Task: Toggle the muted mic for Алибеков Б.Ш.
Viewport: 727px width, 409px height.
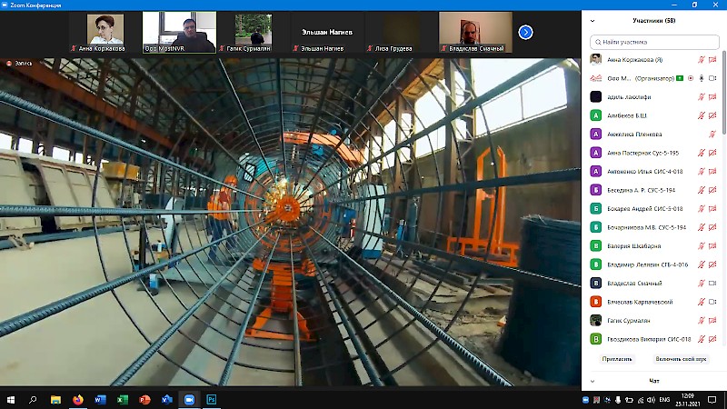Action: [x=701, y=115]
